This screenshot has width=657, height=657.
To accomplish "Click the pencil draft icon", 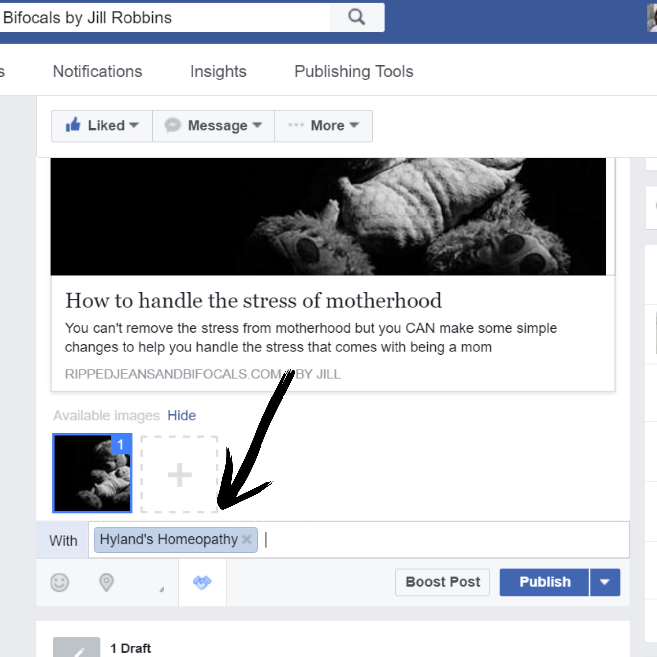I will click(77, 647).
